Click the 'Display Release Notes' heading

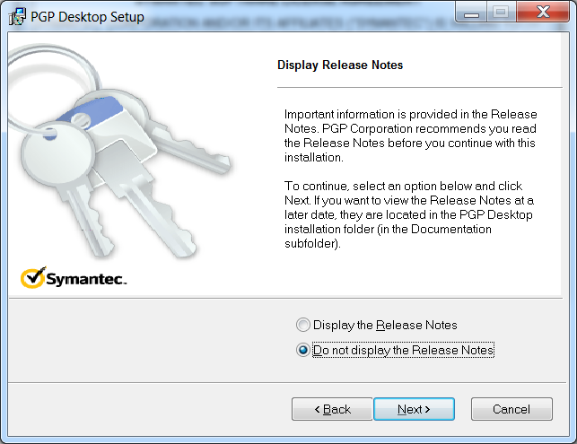tap(340, 65)
